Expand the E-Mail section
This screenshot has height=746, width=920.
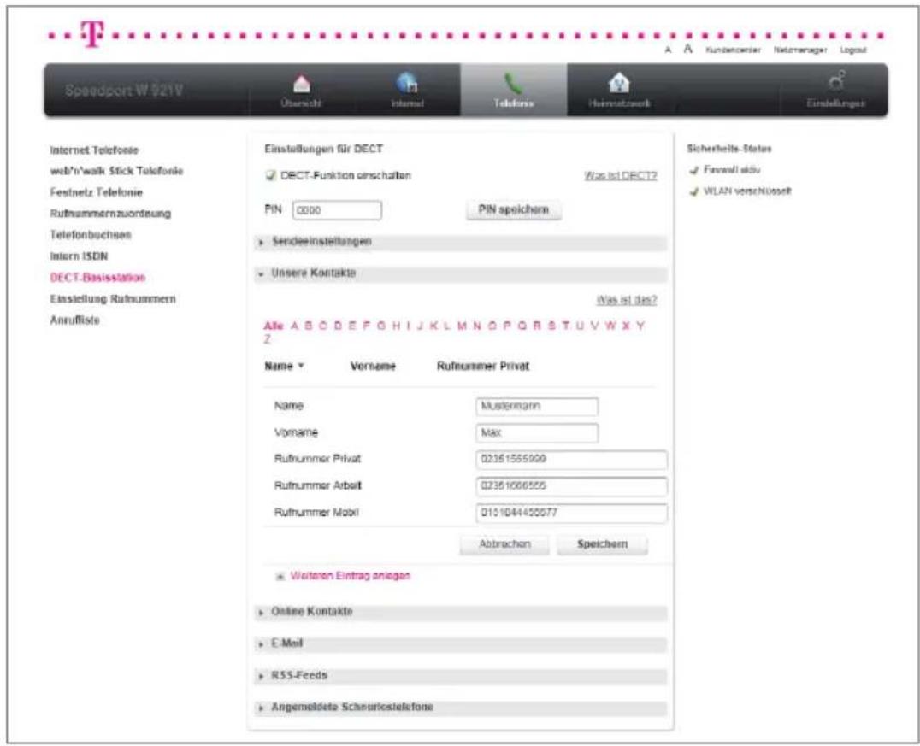461,643
